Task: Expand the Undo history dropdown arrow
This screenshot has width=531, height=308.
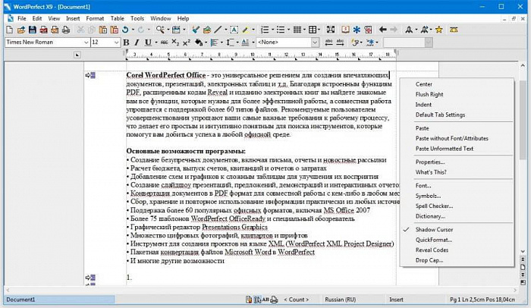Action: tap(133, 30)
